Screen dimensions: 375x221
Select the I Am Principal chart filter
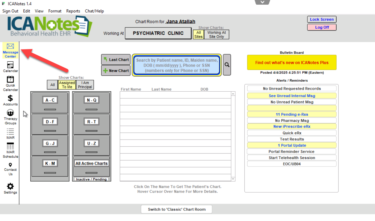[x=85, y=85]
